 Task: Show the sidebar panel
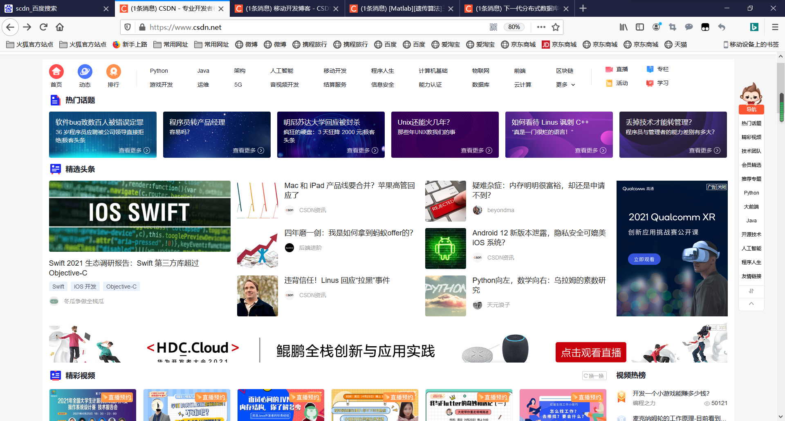pos(640,27)
